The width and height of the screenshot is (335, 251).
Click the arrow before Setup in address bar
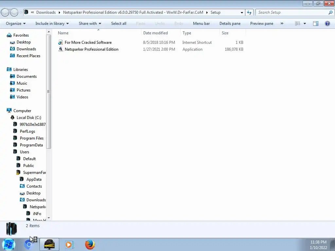tap(207, 13)
